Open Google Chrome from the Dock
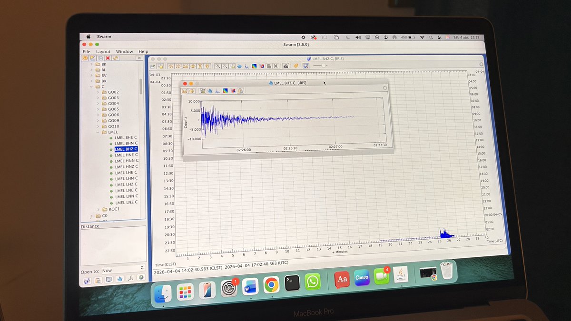This screenshot has height=321, width=571. [x=271, y=284]
